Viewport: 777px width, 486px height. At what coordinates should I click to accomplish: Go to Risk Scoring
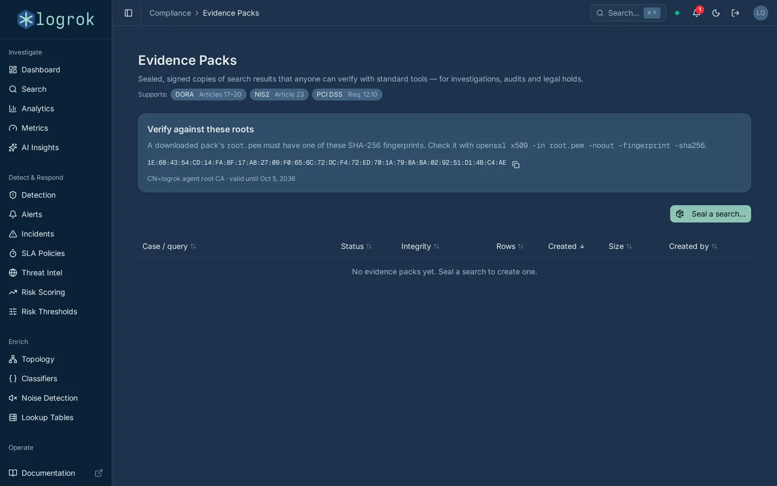pos(56,292)
